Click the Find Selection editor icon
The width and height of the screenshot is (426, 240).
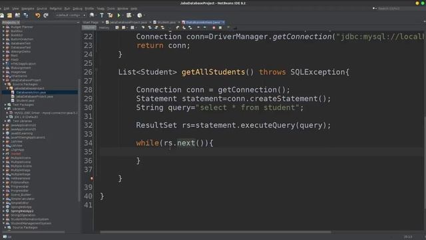(x=143, y=27)
